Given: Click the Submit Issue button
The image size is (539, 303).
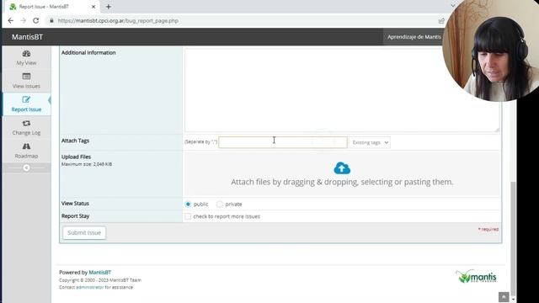Looking at the screenshot, I should pyautogui.click(x=84, y=232).
